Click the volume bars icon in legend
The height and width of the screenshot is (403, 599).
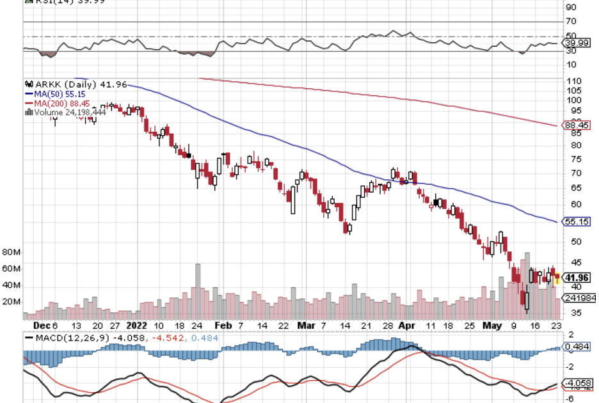pyautogui.click(x=28, y=112)
